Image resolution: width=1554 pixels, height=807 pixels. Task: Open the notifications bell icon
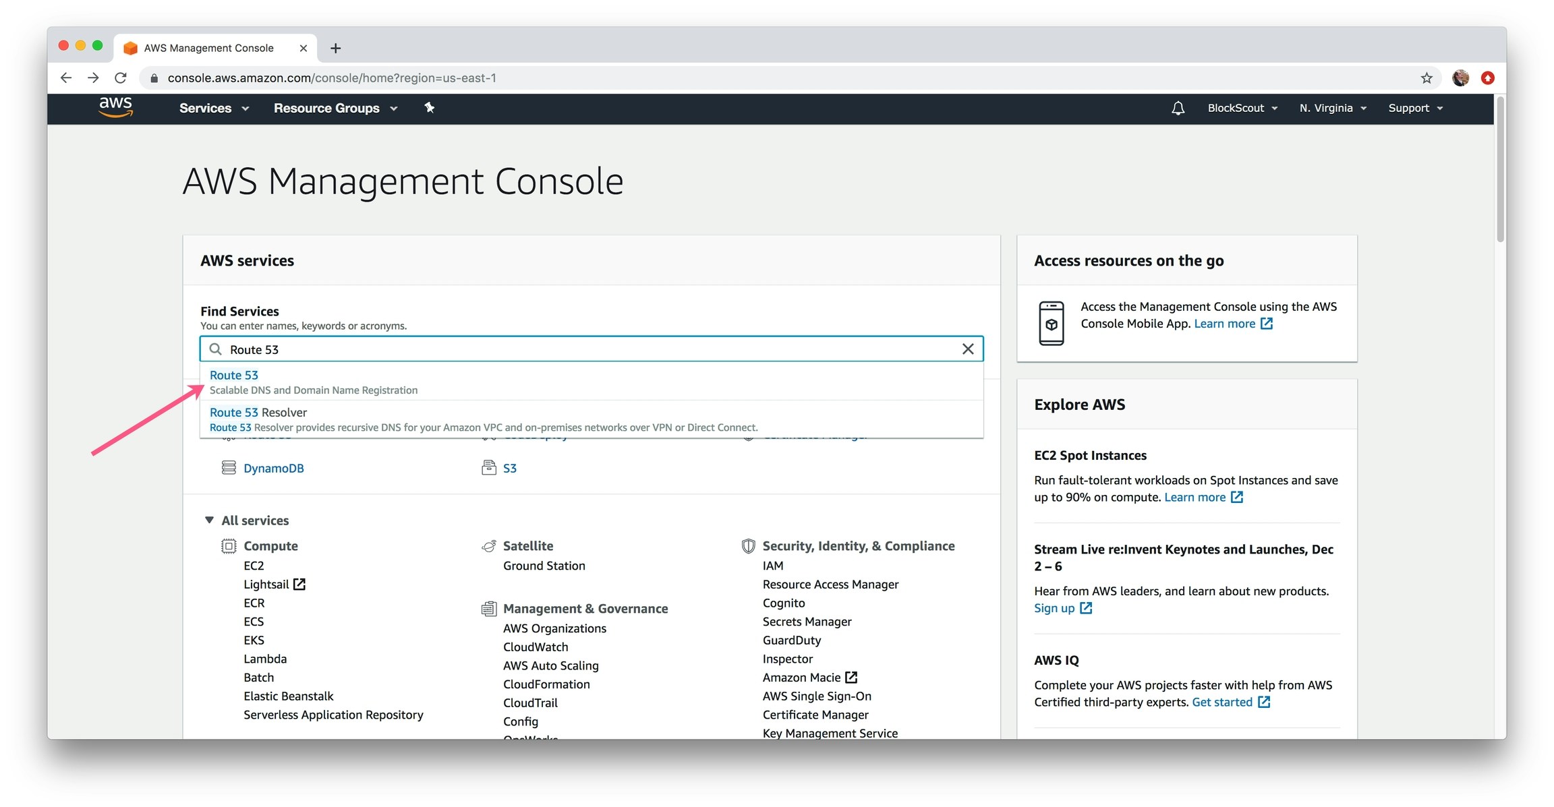click(1178, 108)
